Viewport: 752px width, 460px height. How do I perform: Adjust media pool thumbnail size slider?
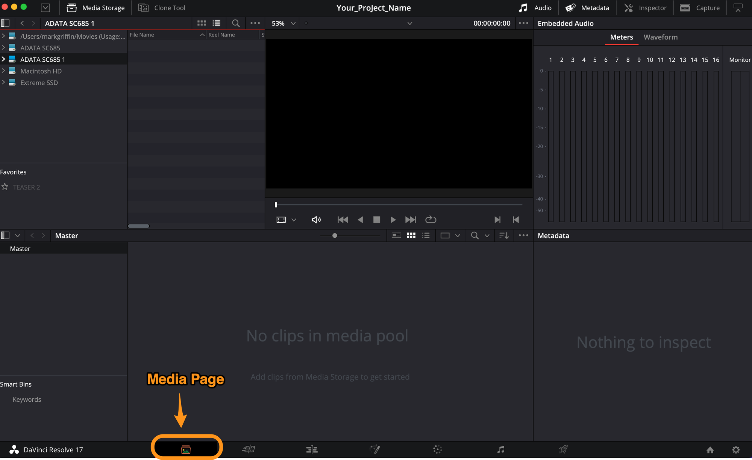pyautogui.click(x=335, y=235)
